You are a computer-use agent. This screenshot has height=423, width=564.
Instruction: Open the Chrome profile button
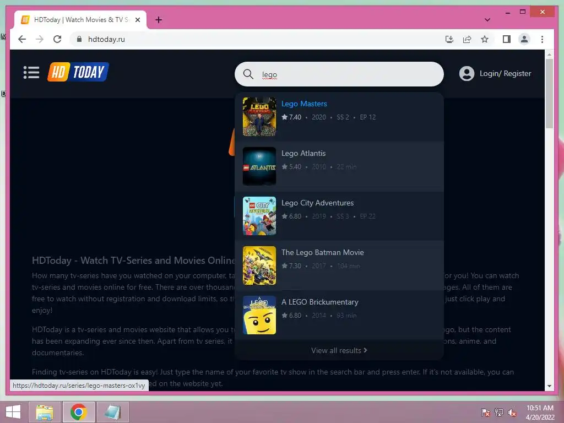(x=524, y=39)
